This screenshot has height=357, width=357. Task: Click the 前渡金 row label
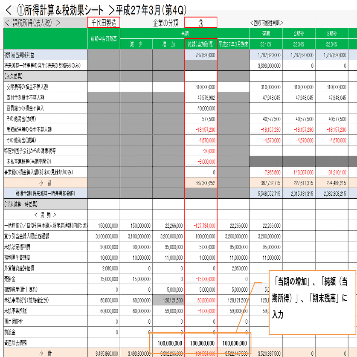pos(46,332)
